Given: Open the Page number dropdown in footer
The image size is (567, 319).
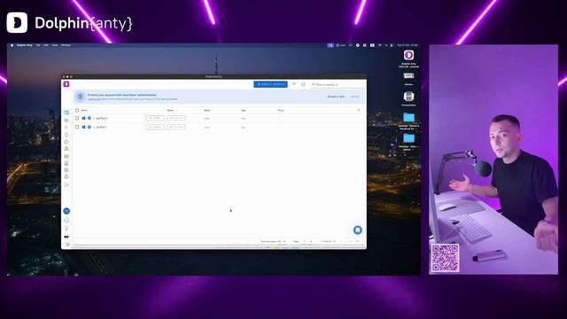Looking at the screenshot, I should 307,241.
